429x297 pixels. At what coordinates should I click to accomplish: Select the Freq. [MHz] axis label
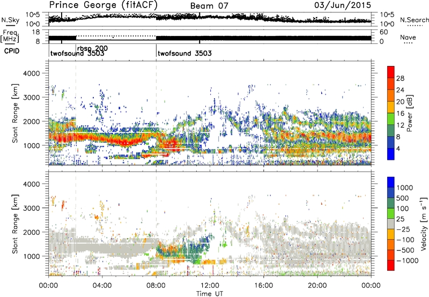point(10,36)
